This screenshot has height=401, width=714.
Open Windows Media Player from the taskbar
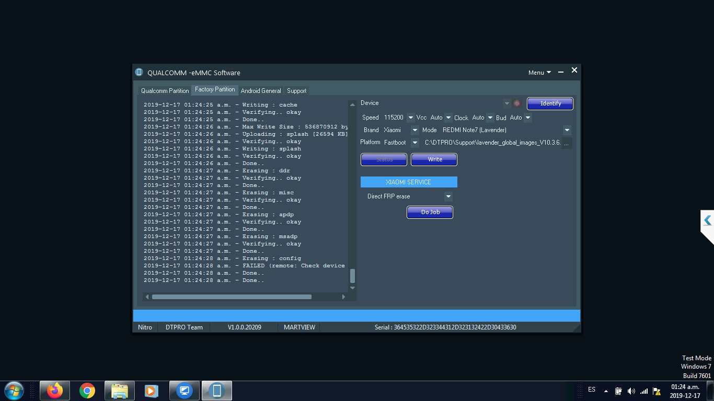(151, 391)
